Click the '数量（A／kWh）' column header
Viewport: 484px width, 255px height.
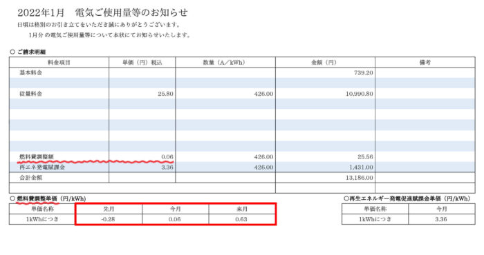click(225, 63)
